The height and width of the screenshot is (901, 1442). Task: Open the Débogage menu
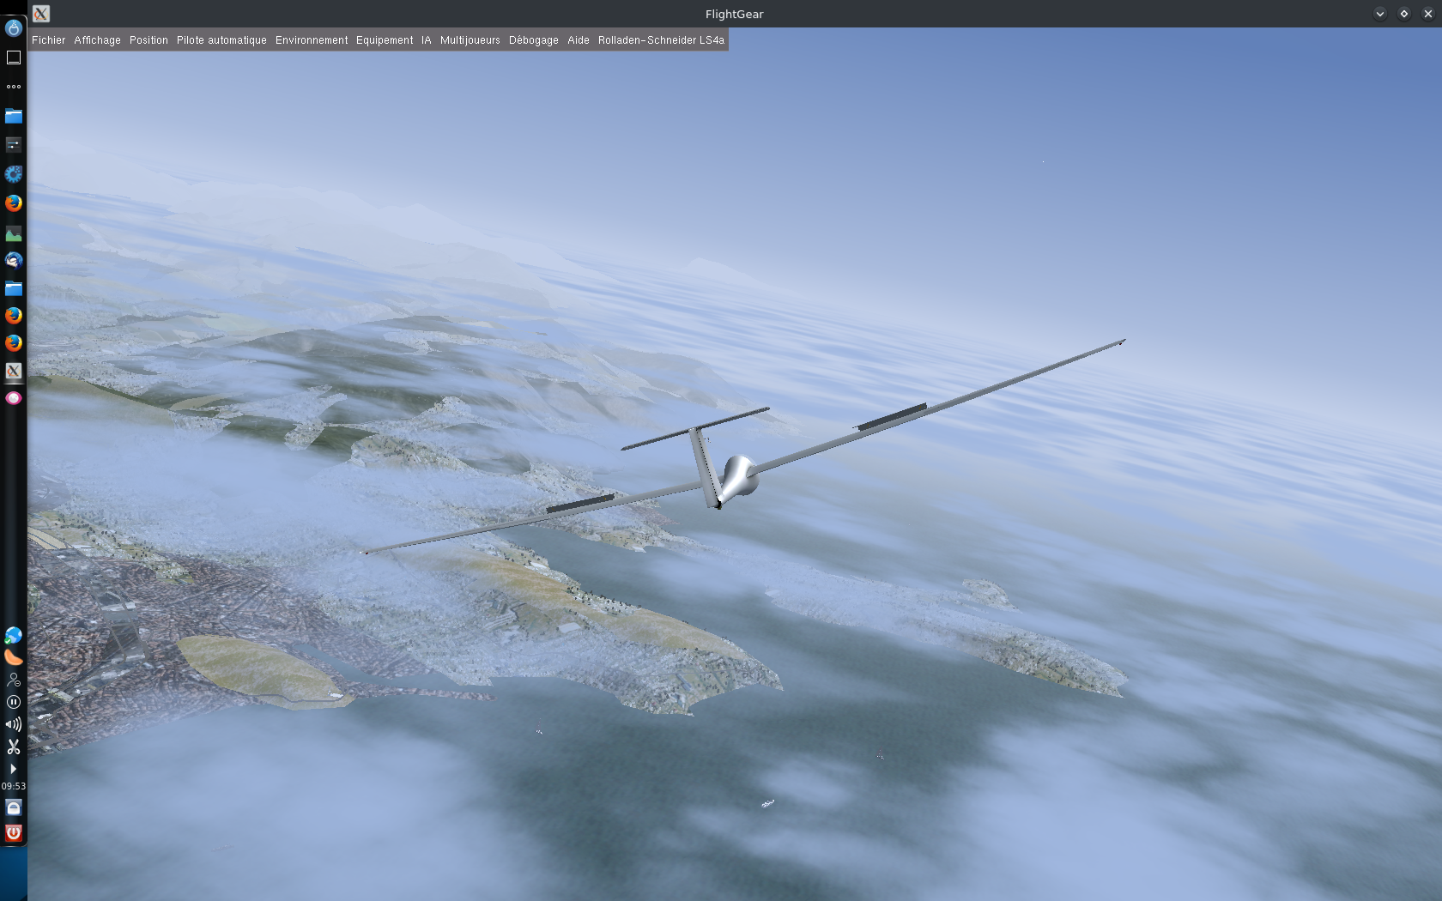point(533,40)
